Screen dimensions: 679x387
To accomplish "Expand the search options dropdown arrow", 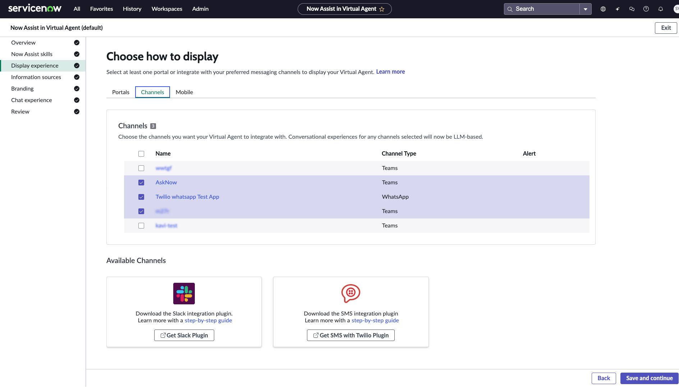I will point(586,9).
